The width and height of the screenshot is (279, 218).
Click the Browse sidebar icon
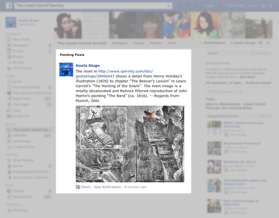pyautogui.click(x=9, y=62)
